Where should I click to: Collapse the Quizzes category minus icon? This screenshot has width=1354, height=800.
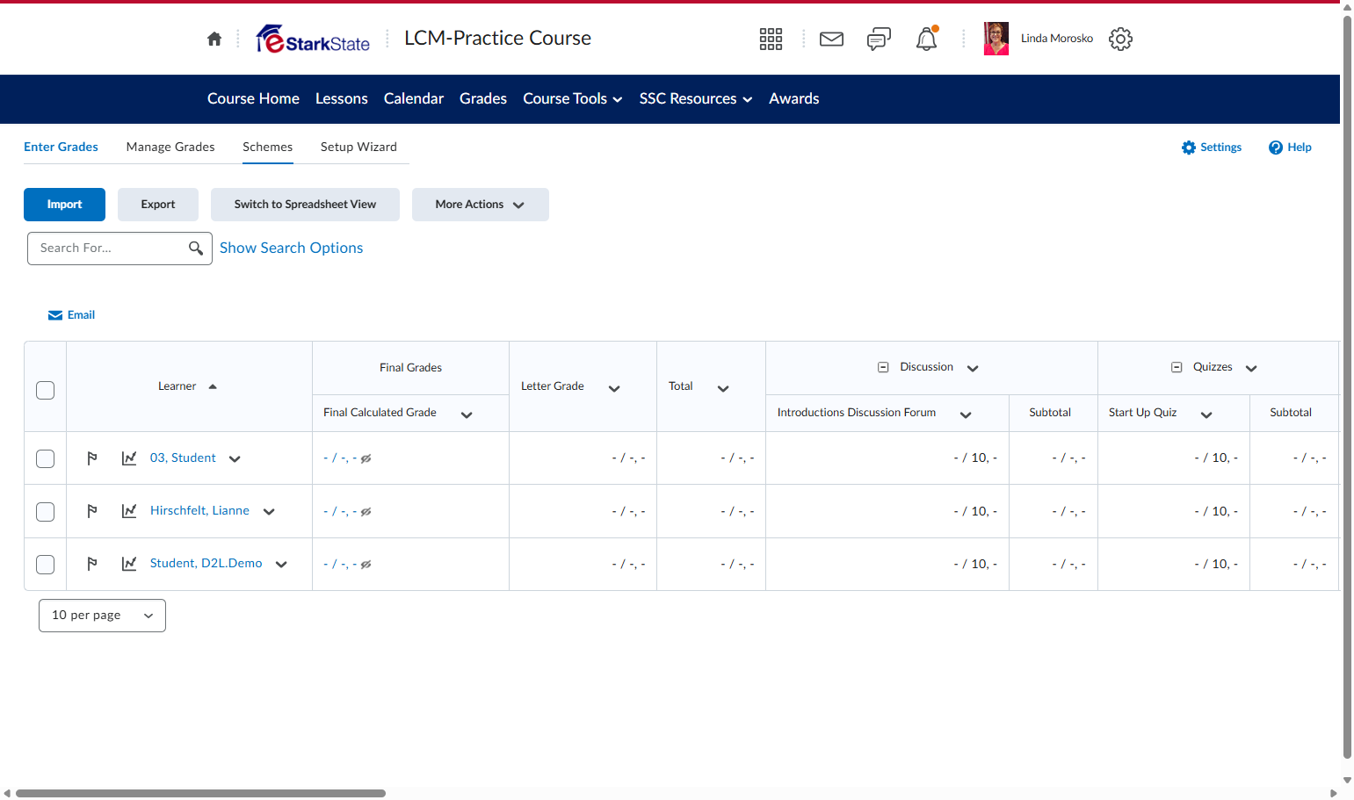click(1177, 368)
